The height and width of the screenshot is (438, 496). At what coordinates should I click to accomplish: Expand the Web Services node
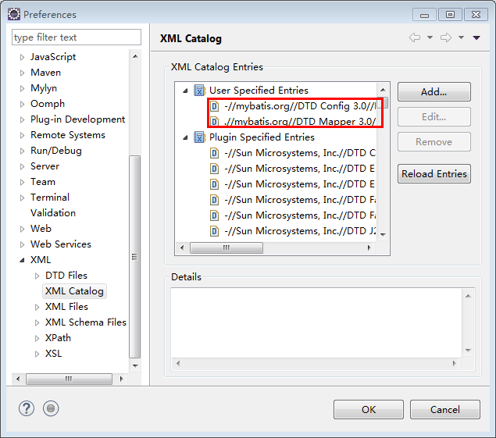point(22,244)
